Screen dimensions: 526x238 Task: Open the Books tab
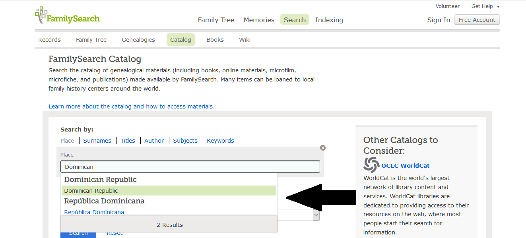click(x=215, y=40)
